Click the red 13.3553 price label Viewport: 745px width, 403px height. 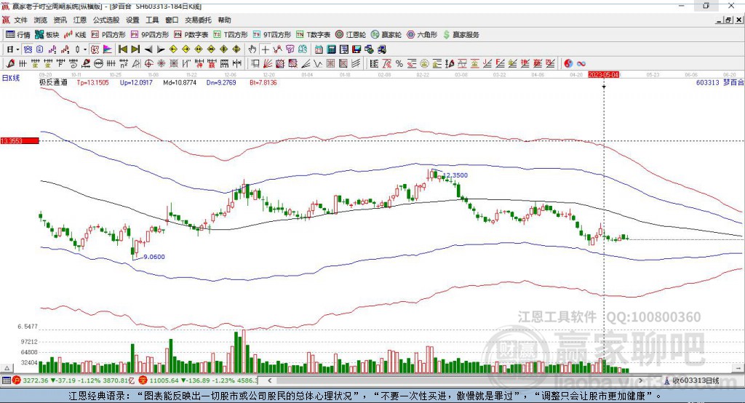point(20,140)
